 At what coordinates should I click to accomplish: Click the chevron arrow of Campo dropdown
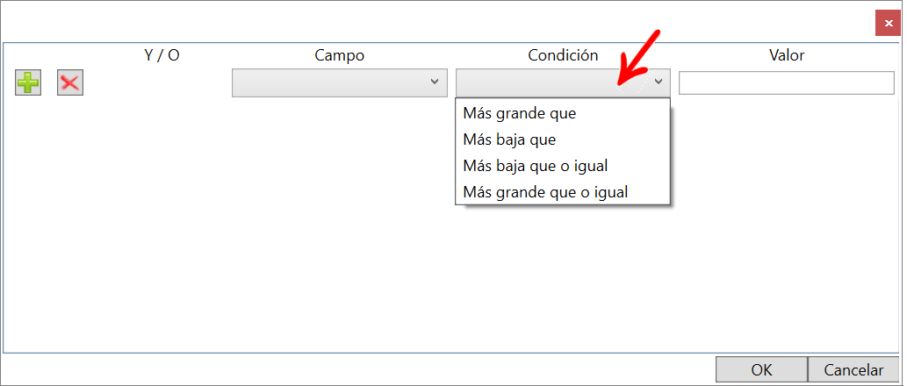(435, 82)
